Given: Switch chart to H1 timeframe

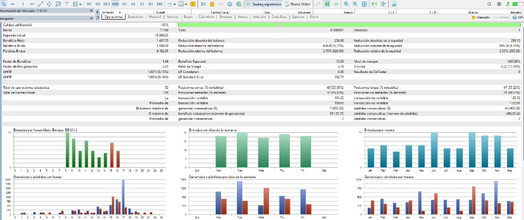Looking at the screenshot, I should coord(124,4).
